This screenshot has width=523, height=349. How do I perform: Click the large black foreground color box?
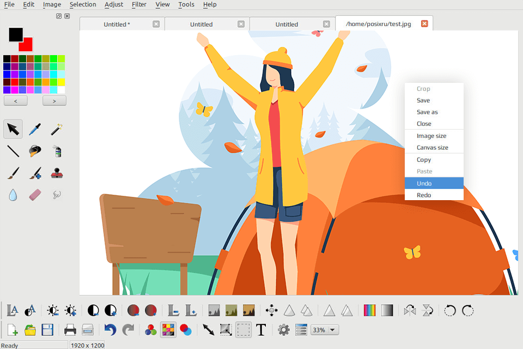pyautogui.click(x=15, y=35)
